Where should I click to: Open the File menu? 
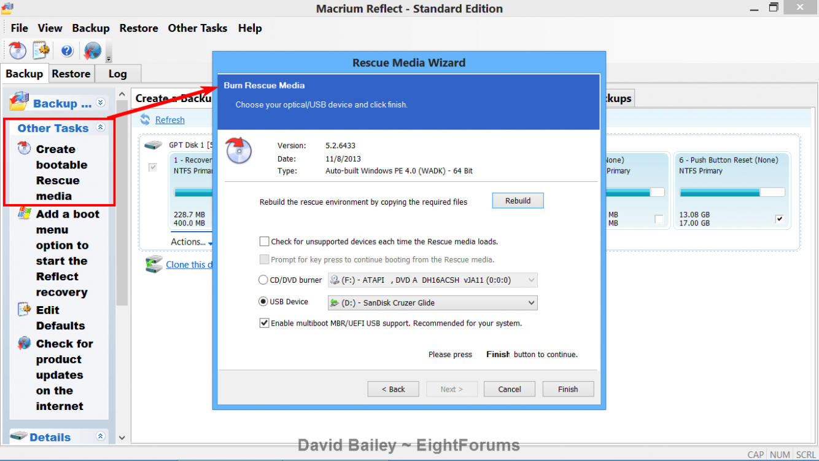(x=20, y=28)
